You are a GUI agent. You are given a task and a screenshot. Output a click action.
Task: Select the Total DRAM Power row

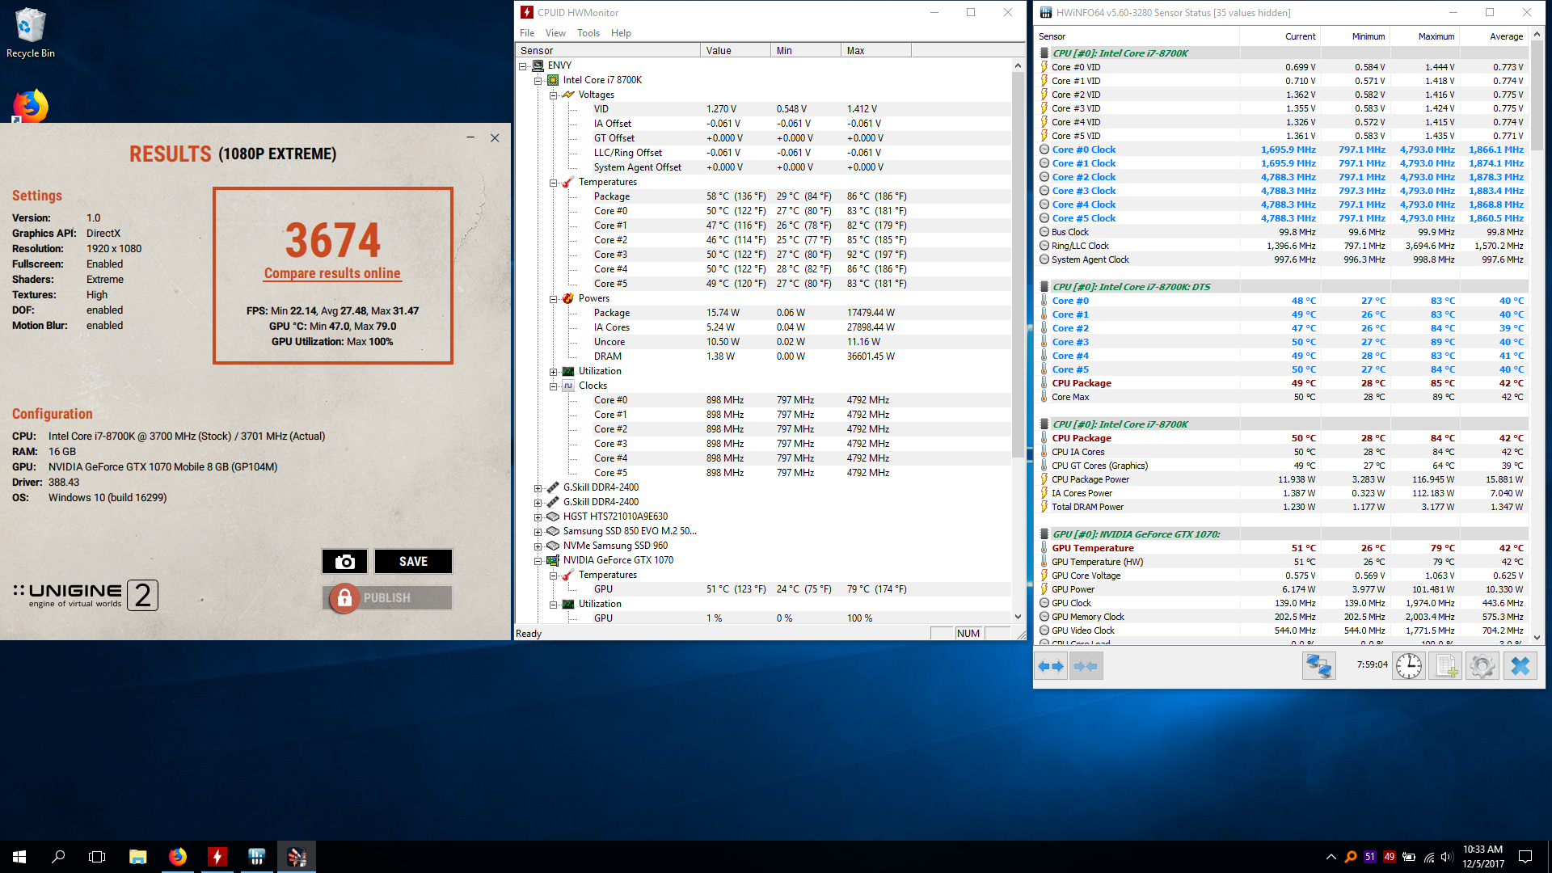pyautogui.click(x=1283, y=507)
